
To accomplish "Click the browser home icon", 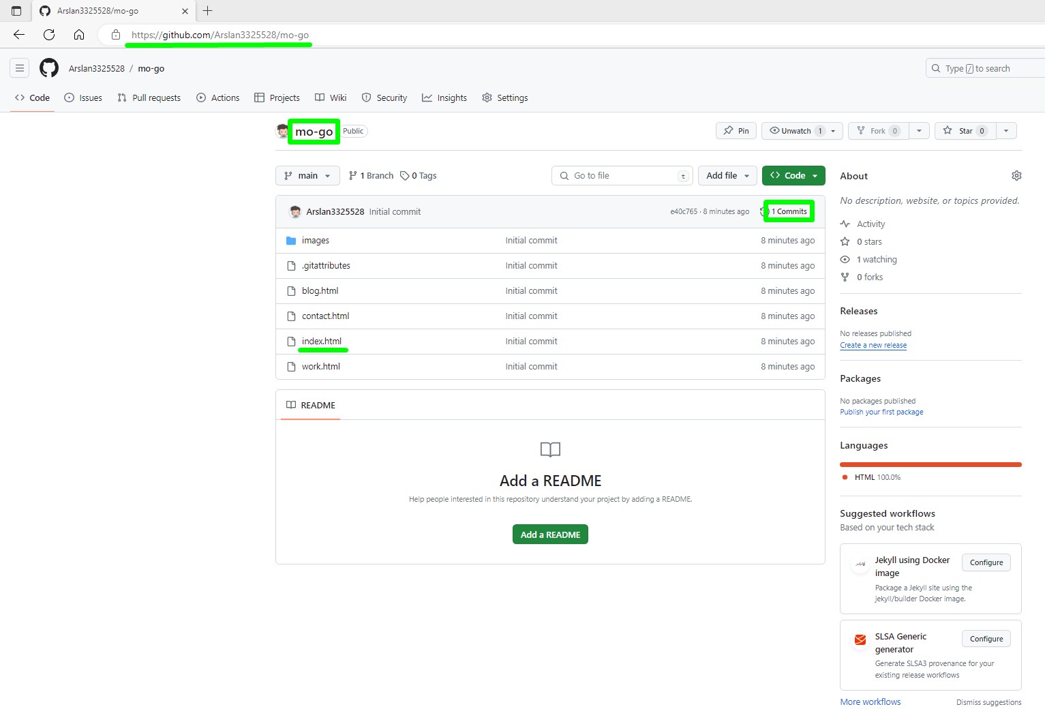I will click(79, 35).
